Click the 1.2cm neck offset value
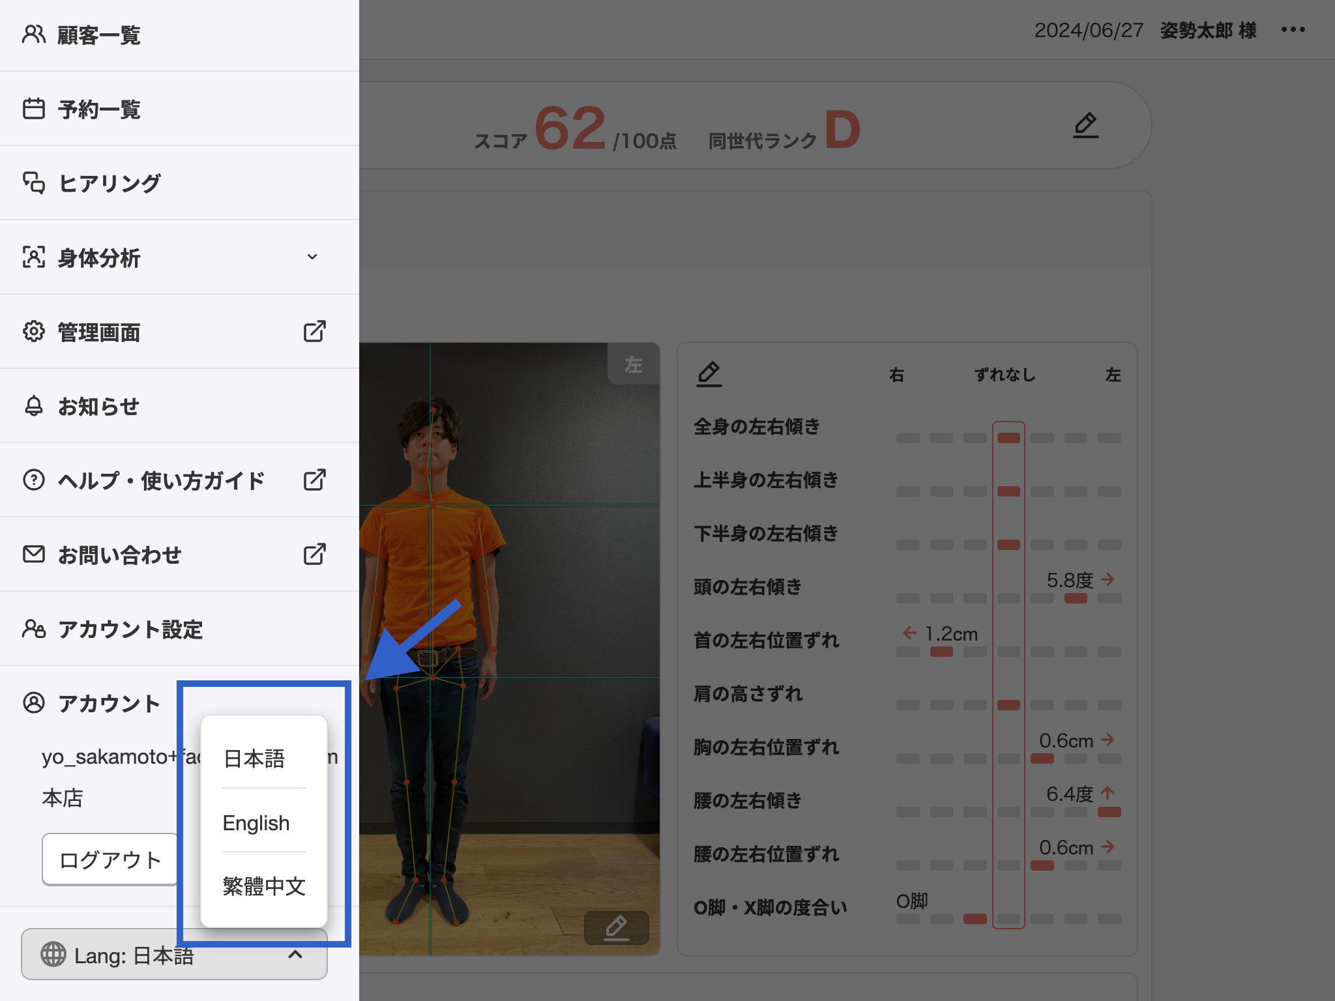 951,633
